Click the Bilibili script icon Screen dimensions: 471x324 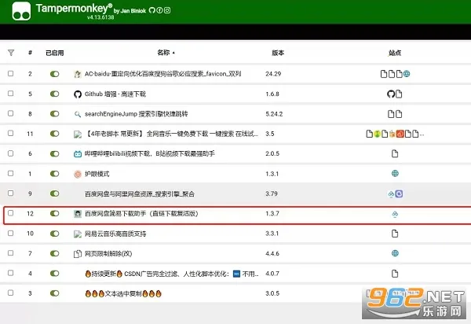point(78,153)
